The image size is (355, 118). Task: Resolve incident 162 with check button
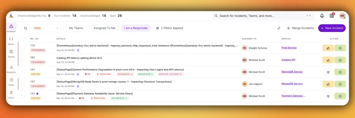(x=340, y=60)
